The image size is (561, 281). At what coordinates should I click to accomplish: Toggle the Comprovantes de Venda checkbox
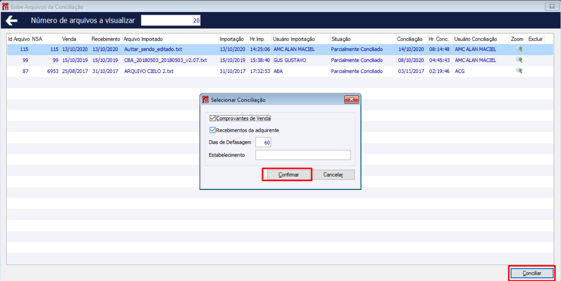point(213,118)
